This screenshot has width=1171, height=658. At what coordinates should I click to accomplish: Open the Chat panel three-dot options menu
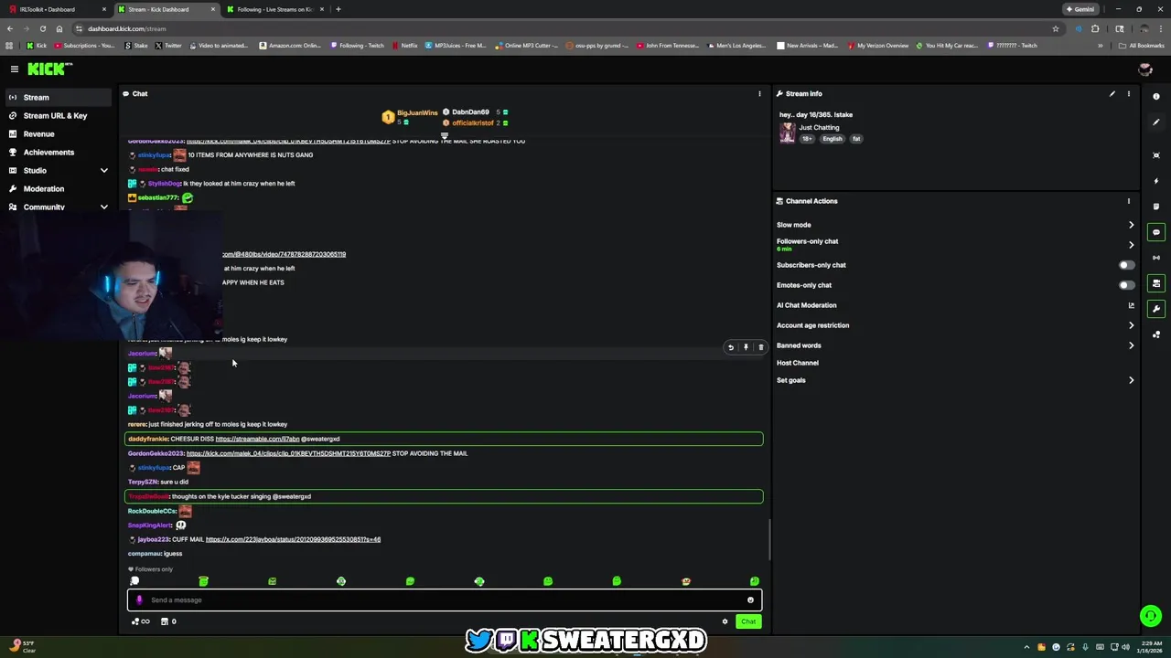(x=759, y=94)
